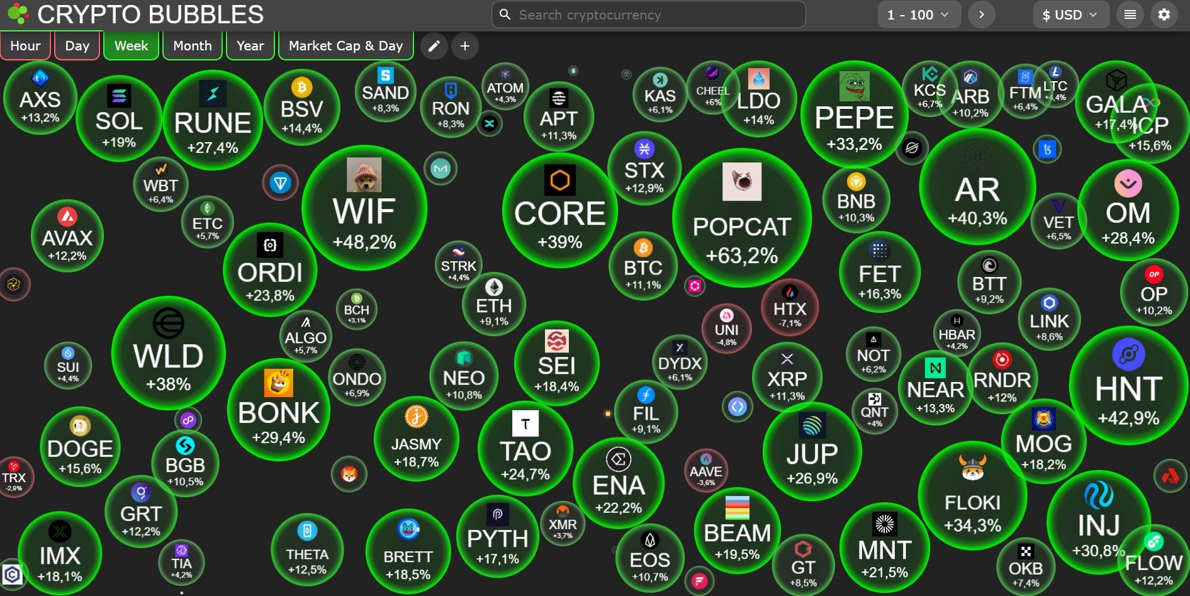1190x596 pixels.
Task: Open the 1 - 100 range dropdown
Action: 919,14
